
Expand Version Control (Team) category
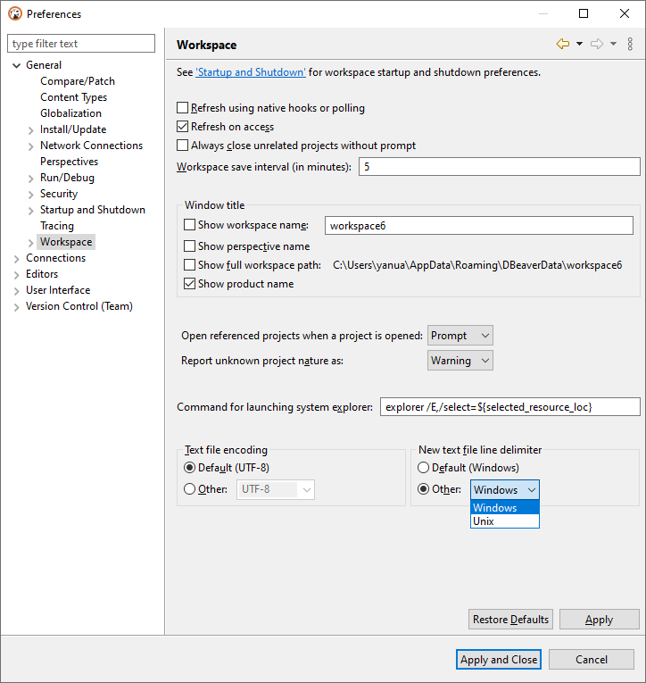tap(17, 307)
